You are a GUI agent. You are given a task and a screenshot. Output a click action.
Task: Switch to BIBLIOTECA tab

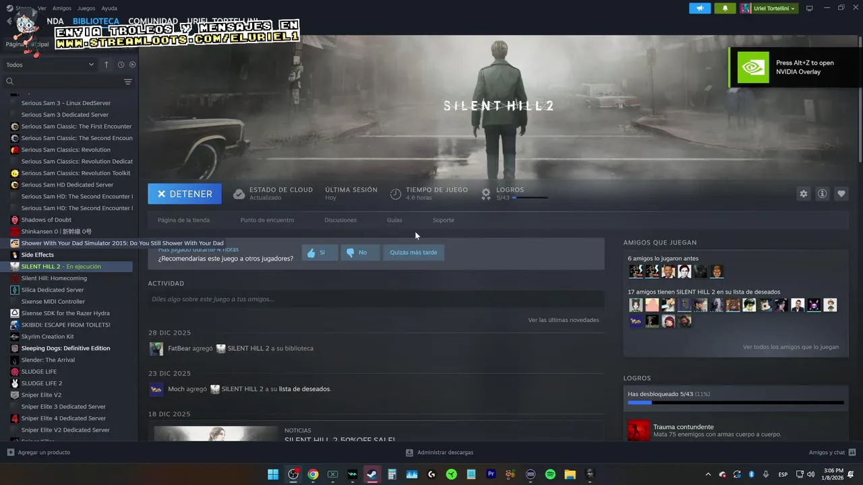click(x=96, y=22)
